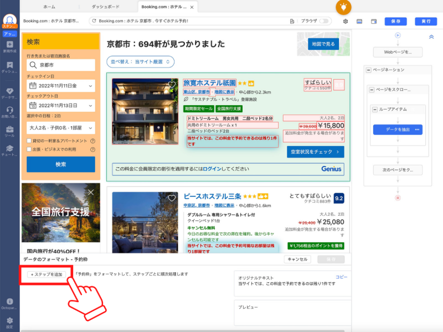Click the reload icon in address bar
The image size is (443, 332).
(94, 21)
